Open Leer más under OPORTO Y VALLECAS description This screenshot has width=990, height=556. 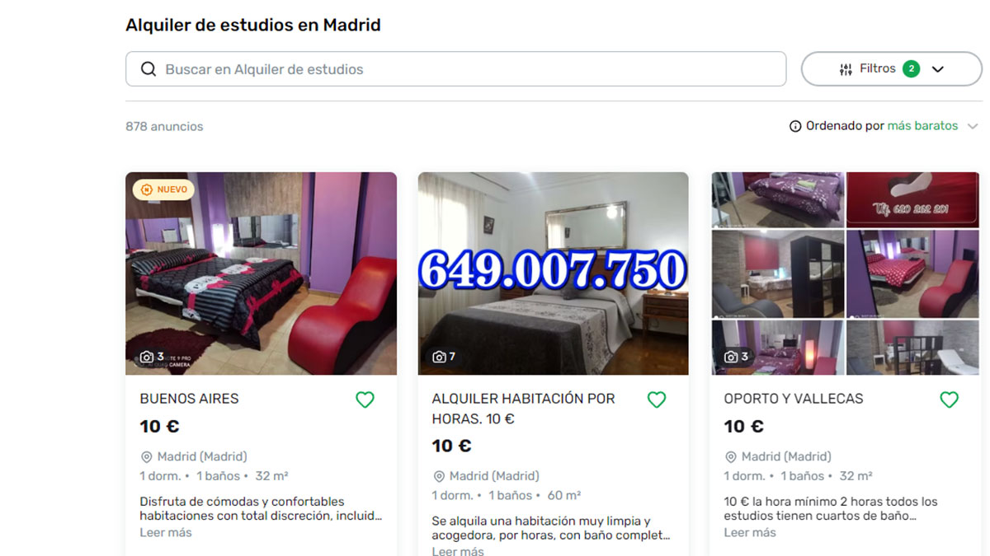coord(750,532)
